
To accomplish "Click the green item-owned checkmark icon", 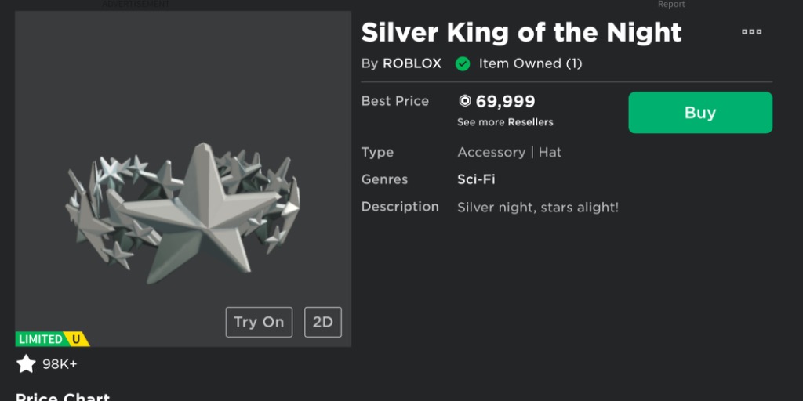I will point(463,63).
